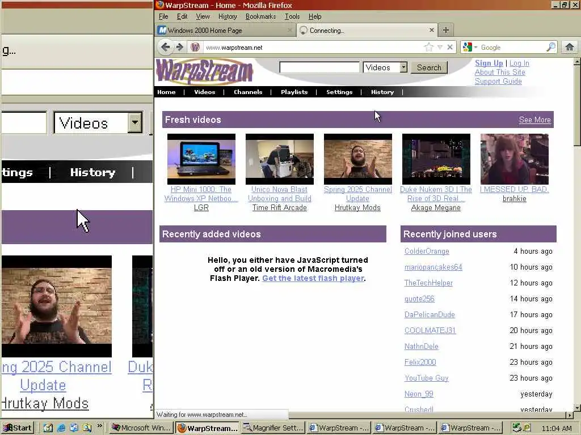
Task: Click the forward navigation arrow
Action: point(180,48)
